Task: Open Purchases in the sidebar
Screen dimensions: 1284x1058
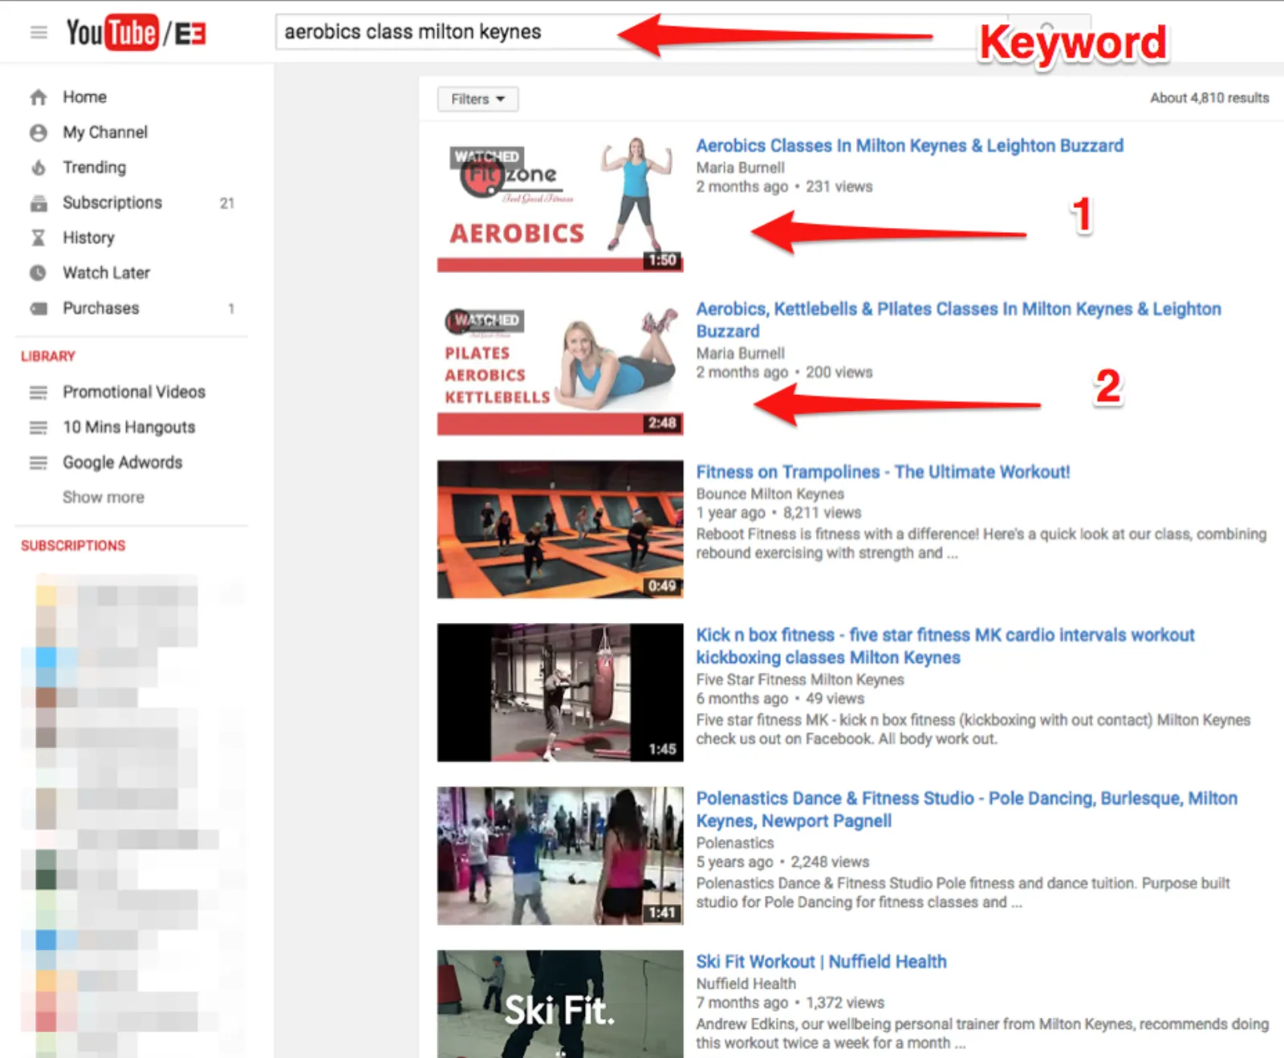Action: click(x=100, y=308)
